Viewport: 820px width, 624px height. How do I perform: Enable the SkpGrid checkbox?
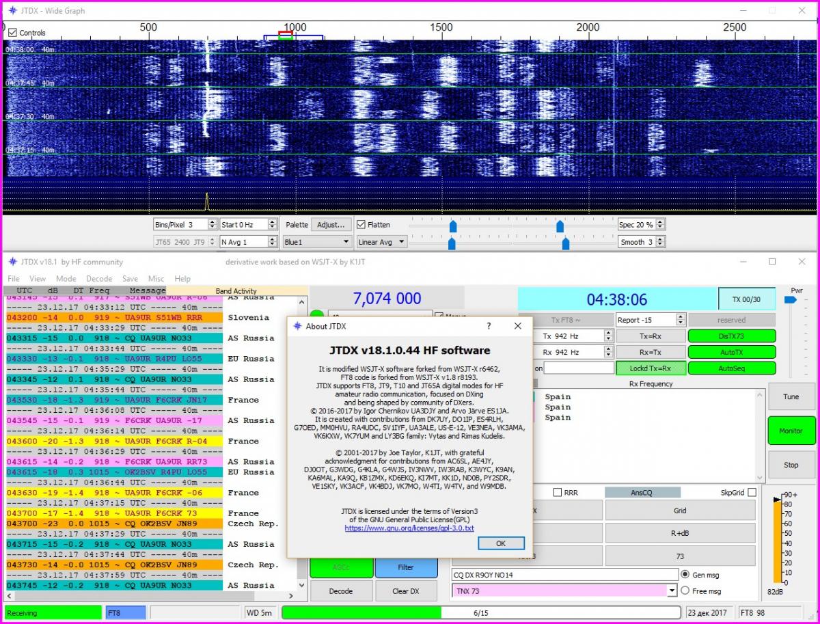click(752, 493)
